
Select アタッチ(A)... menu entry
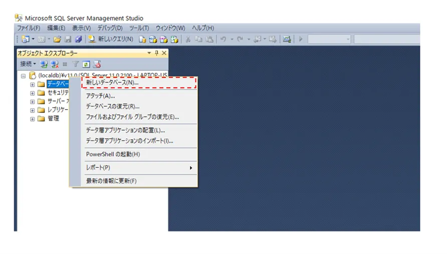click(x=101, y=96)
